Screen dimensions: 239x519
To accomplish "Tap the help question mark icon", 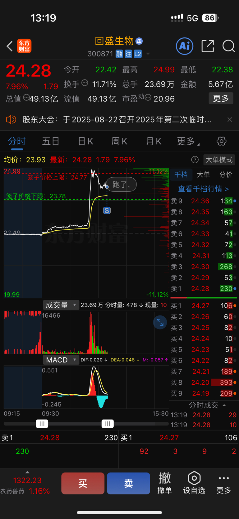I will 195,160.
